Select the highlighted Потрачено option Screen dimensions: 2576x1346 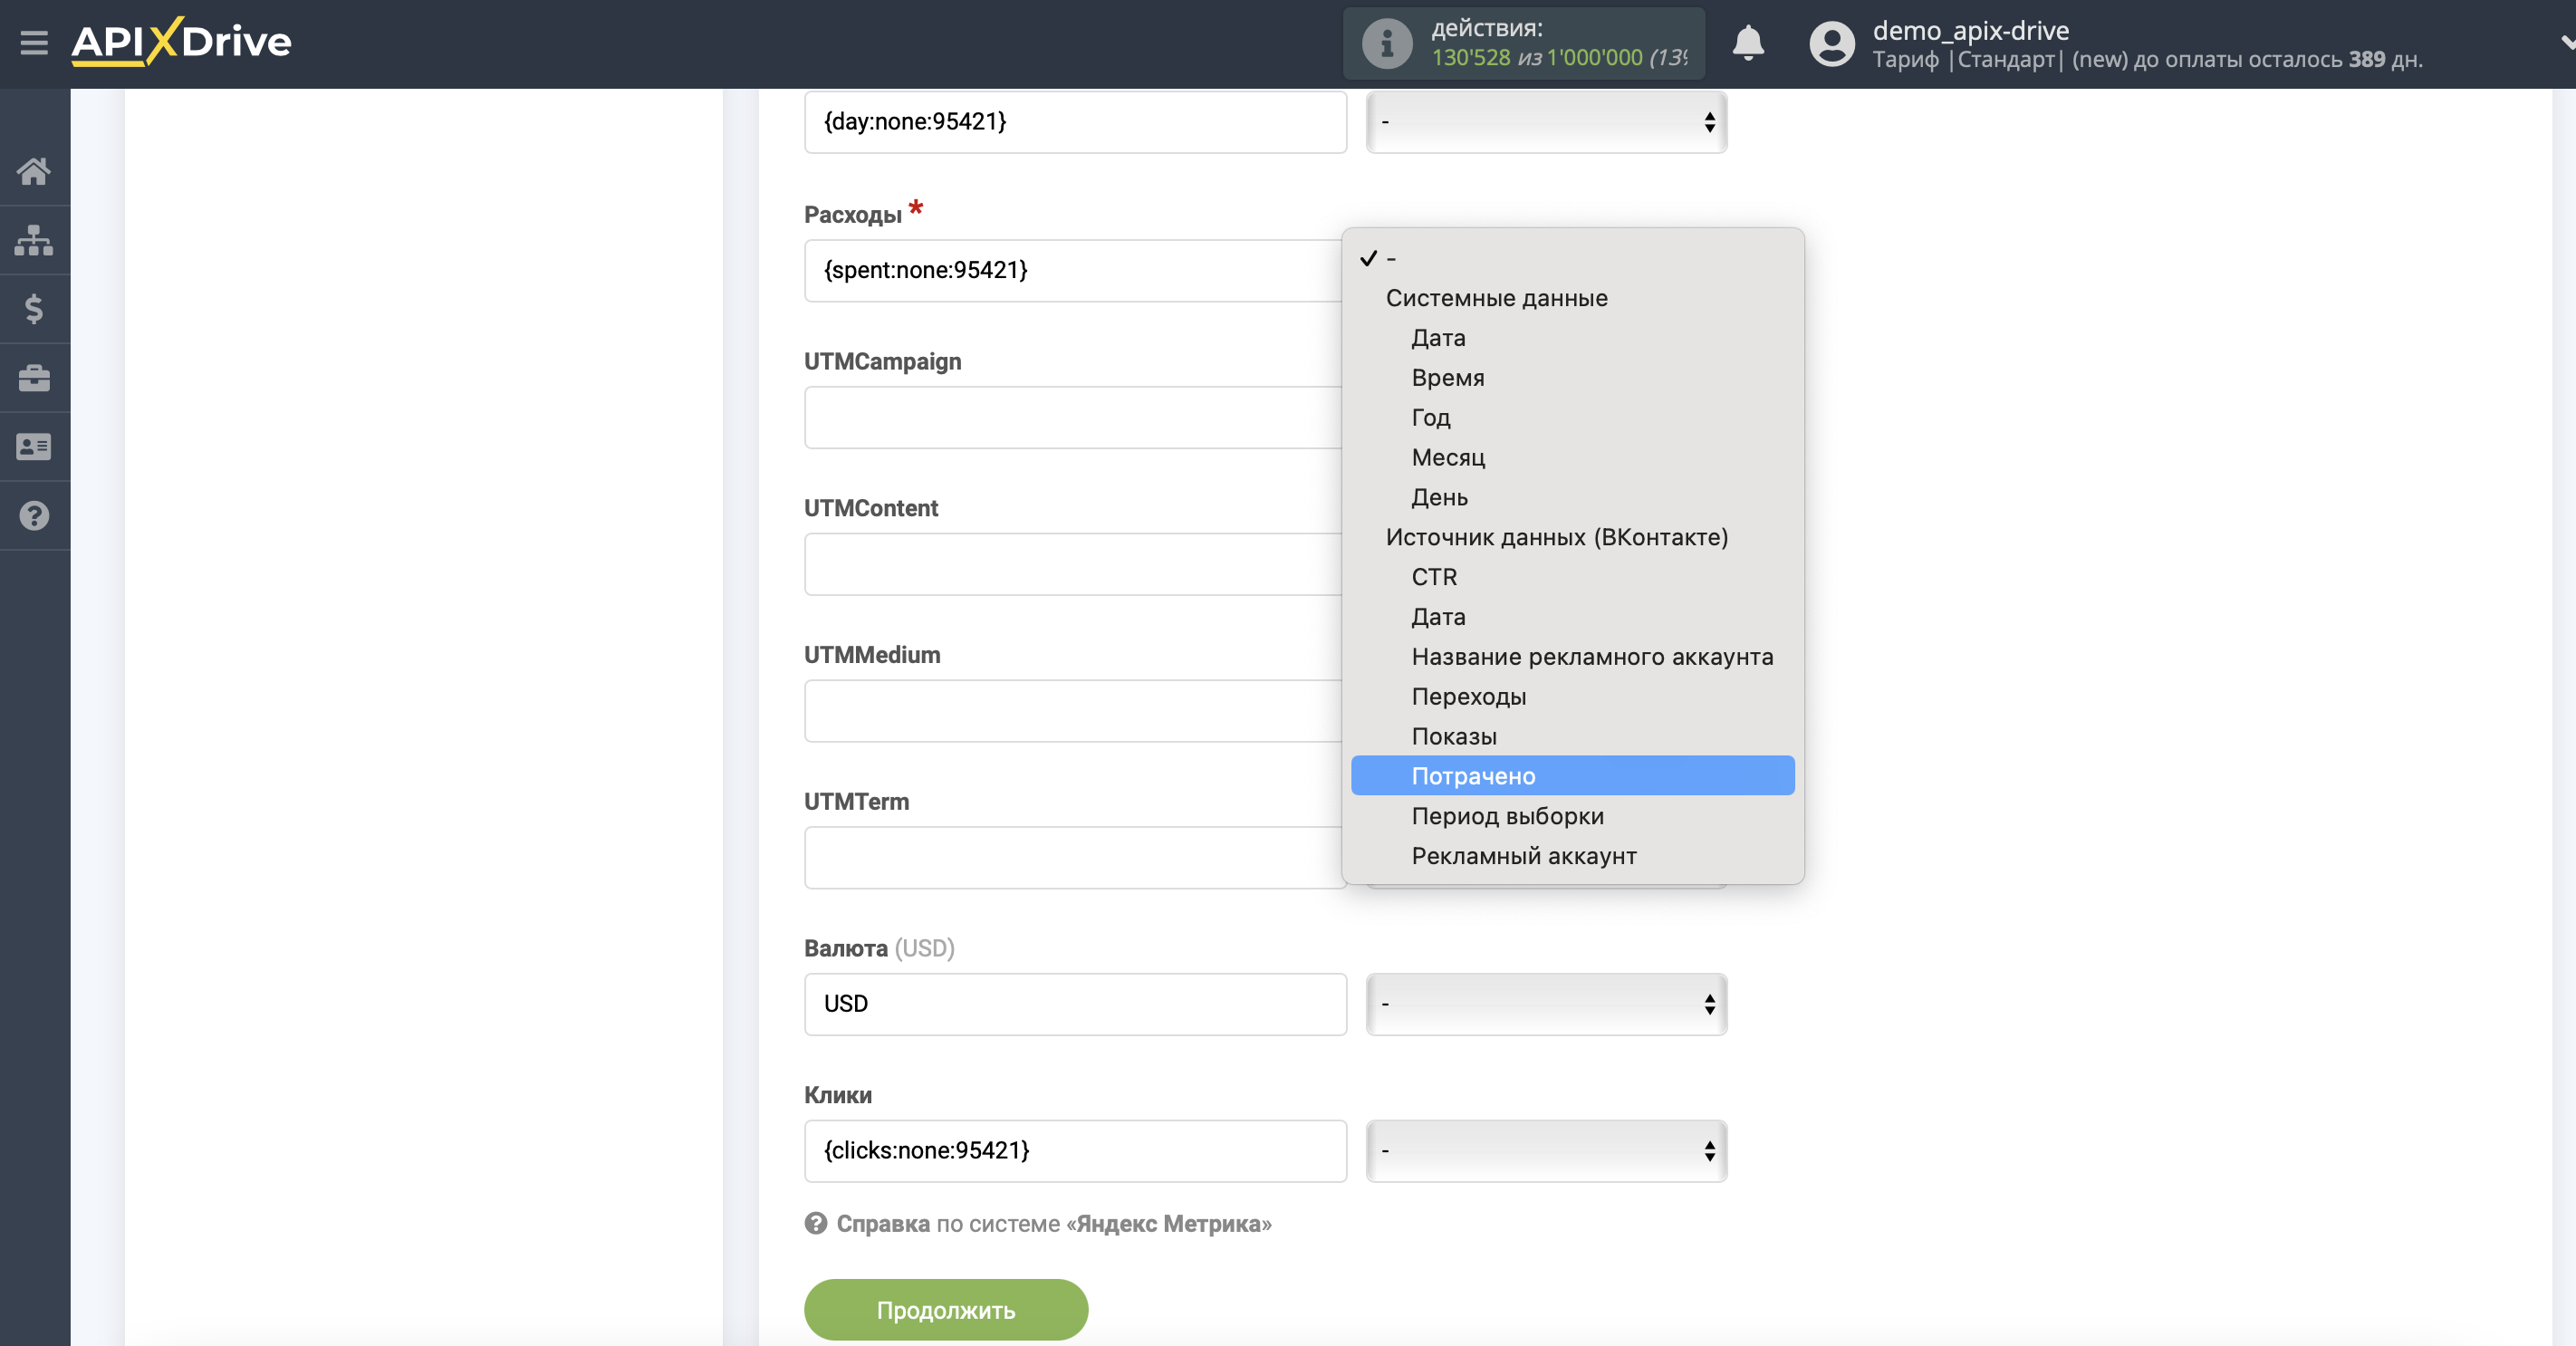click(1572, 776)
